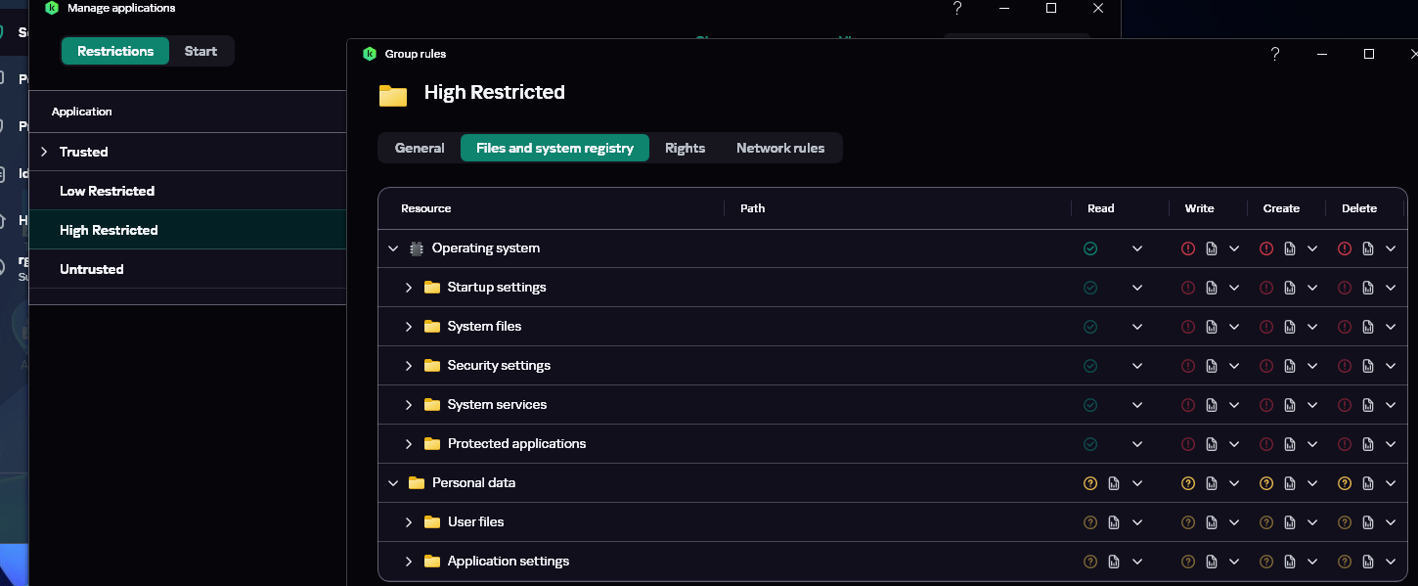Screen dimensions: 1418x586
Task: Open the Rights tab
Action: (x=685, y=148)
